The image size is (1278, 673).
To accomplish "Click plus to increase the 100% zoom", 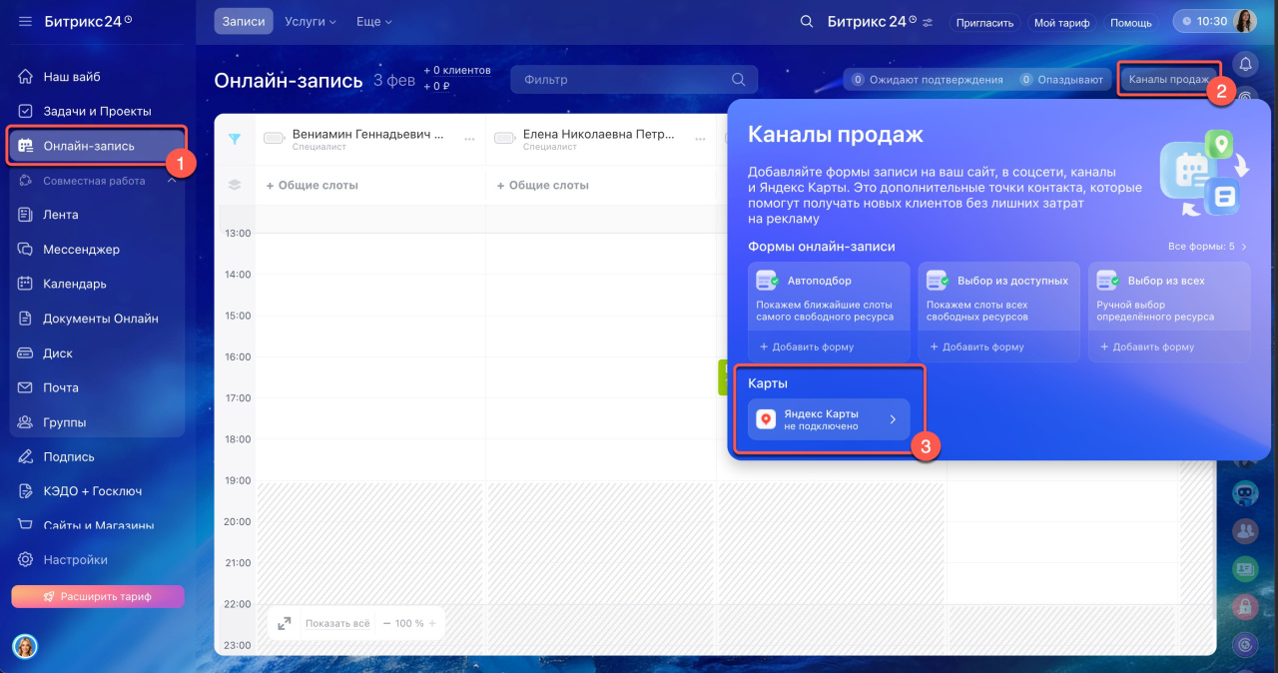I will (x=432, y=623).
